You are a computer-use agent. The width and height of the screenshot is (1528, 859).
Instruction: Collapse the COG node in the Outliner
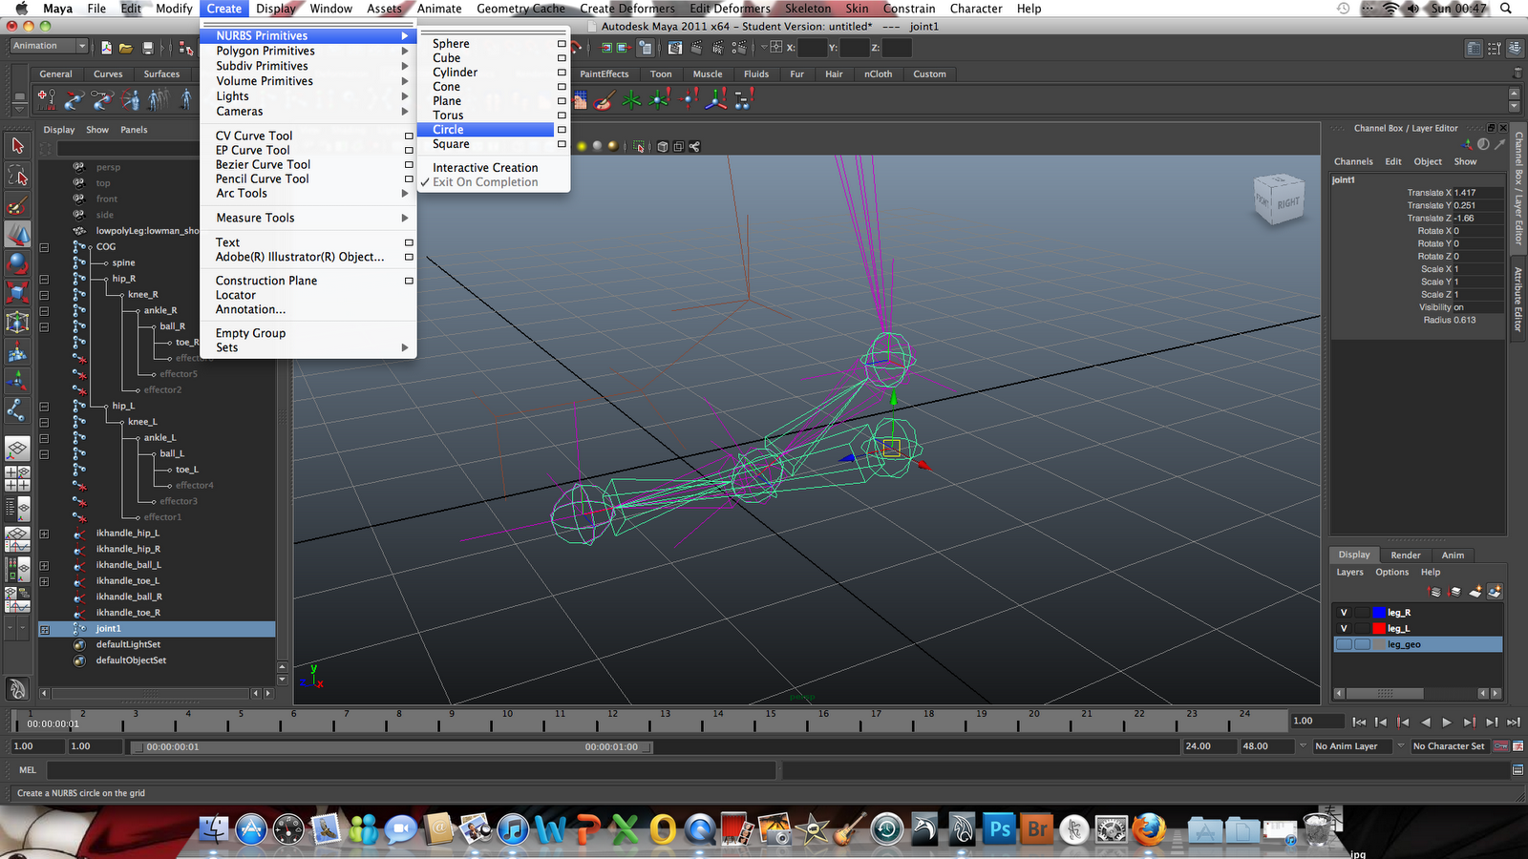coord(43,245)
